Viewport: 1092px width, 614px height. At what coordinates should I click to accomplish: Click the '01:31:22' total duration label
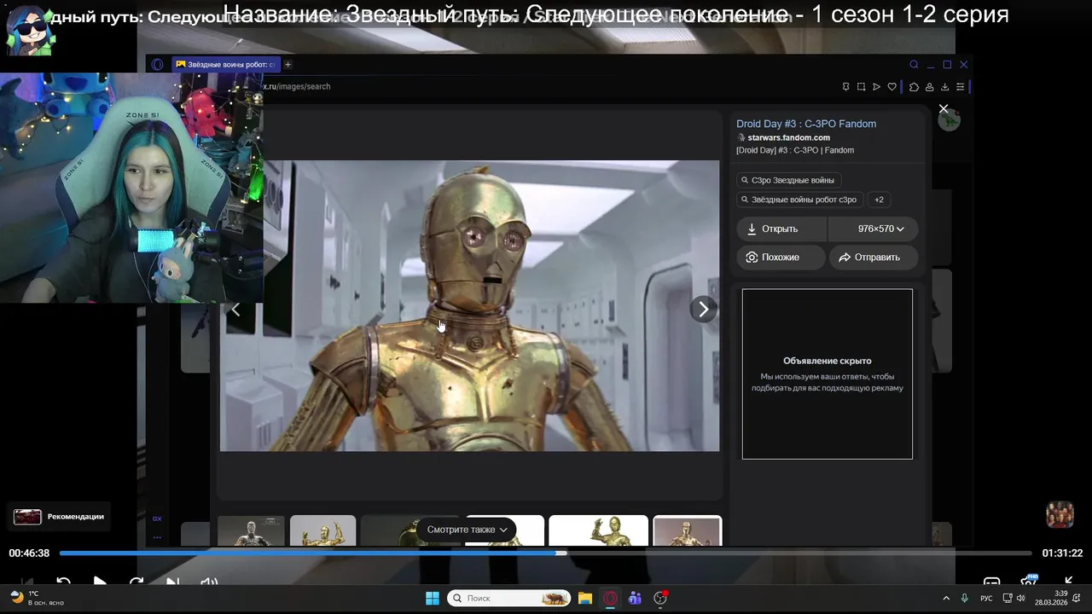point(1062,553)
